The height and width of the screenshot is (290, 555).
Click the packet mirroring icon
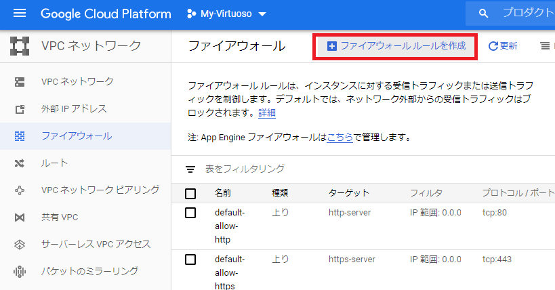tap(20, 272)
